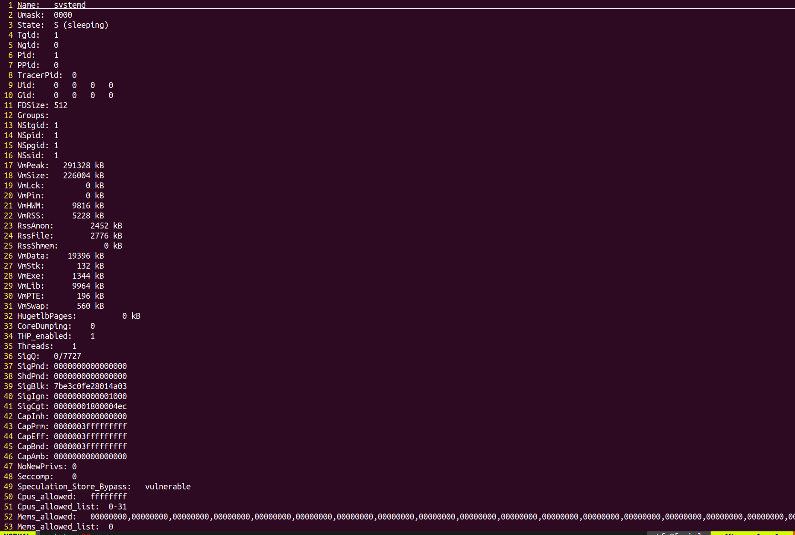The height and width of the screenshot is (535, 795).
Task: Click the Cpus_allowed_list value '0-31'
Action: pyautogui.click(x=118, y=507)
